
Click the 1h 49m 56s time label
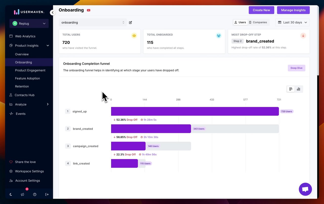pos(148,155)
